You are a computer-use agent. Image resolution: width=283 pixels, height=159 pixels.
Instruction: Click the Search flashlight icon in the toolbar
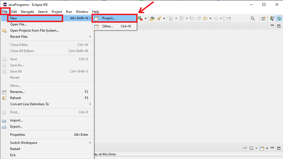pos(159,18)
